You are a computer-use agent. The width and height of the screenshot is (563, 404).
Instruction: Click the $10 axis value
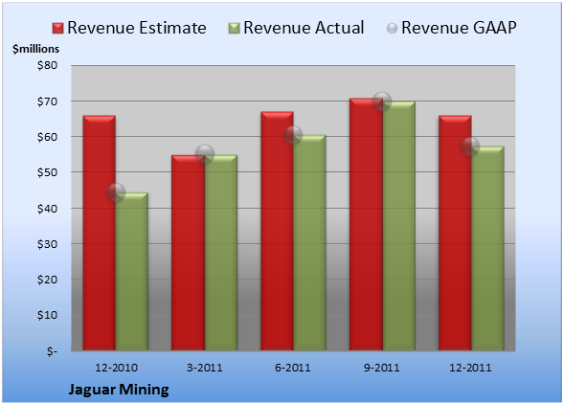pyautogui.click(x=48, y=315)
